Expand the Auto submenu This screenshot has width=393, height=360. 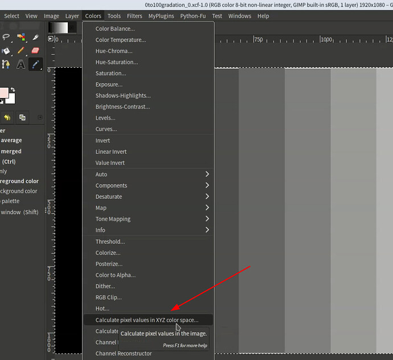(x=149, y=174)
